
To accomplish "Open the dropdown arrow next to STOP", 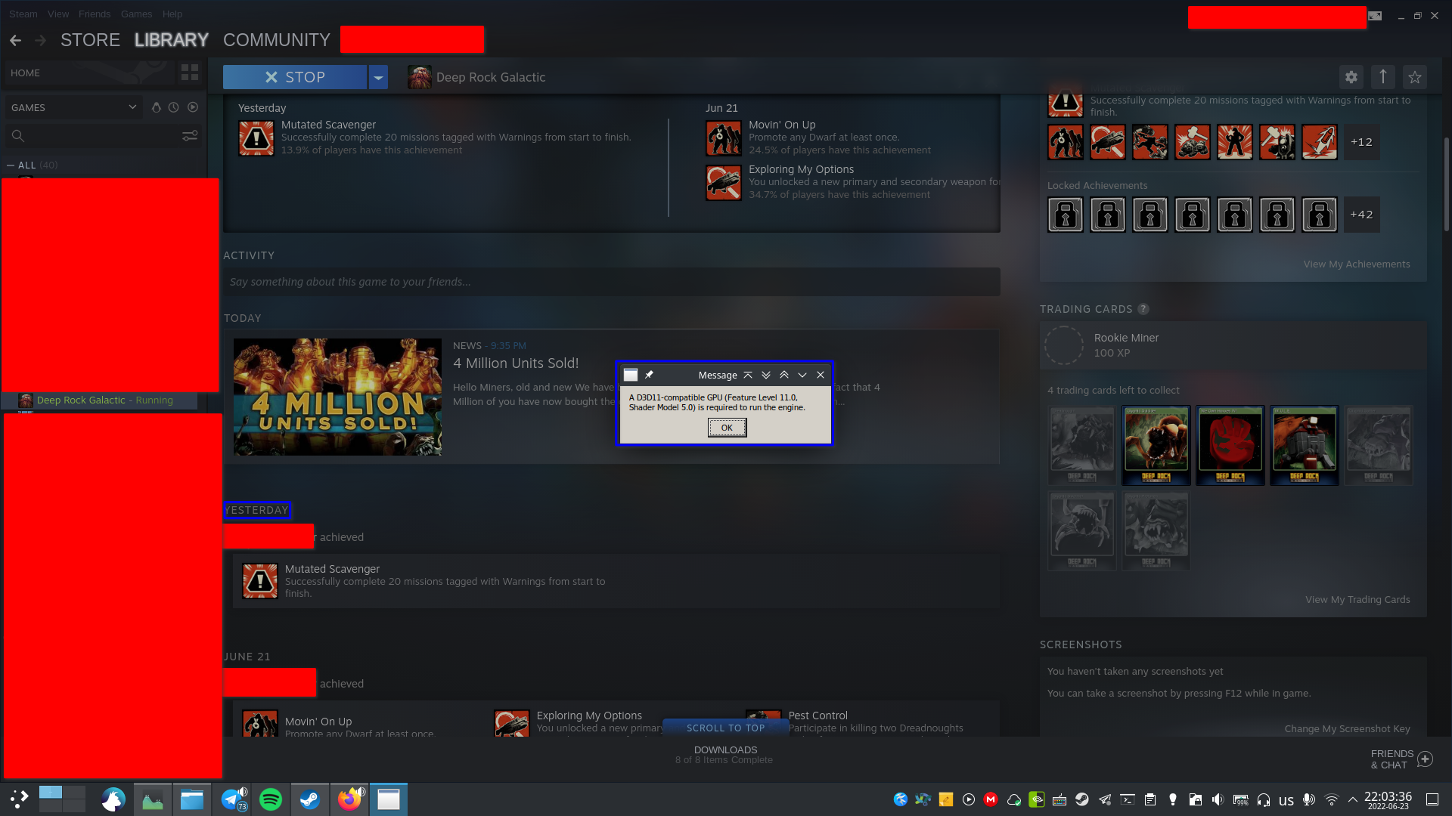I will (378, 77).
